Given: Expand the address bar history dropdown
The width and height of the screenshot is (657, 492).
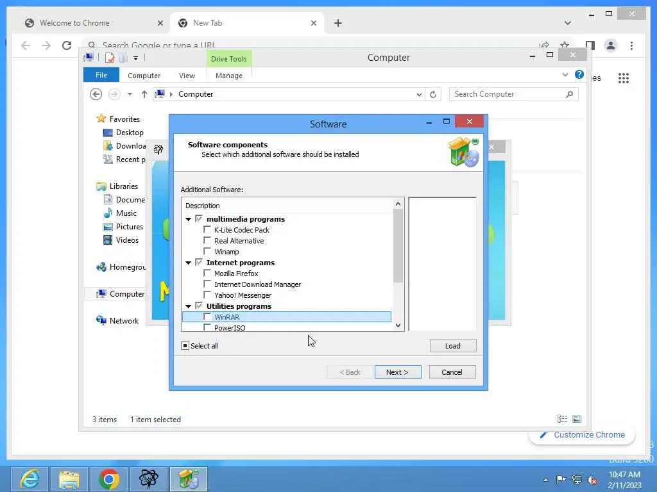Looking at the screenshot, I should point(419,95).
